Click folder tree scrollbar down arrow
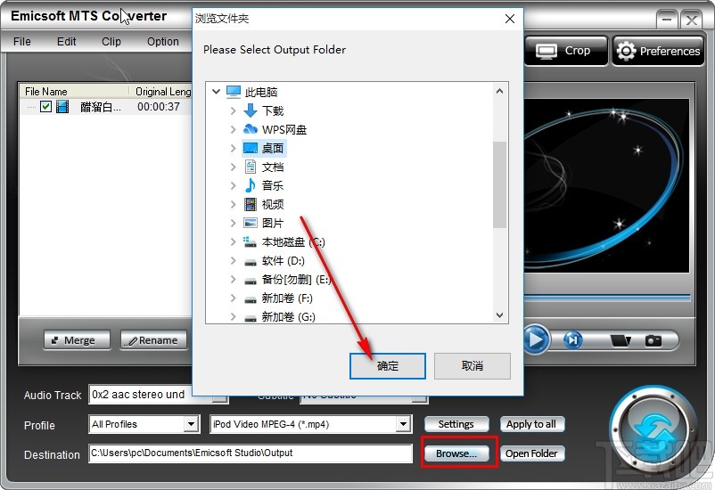715x490 pixels. click(500, 315)
